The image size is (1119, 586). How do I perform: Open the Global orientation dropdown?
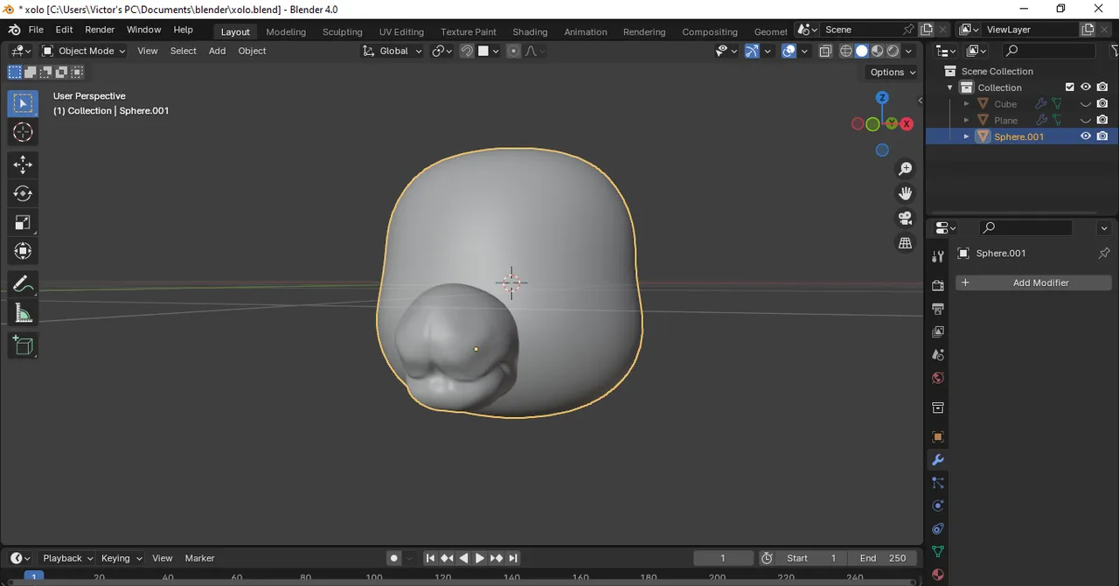click(393, 51)
